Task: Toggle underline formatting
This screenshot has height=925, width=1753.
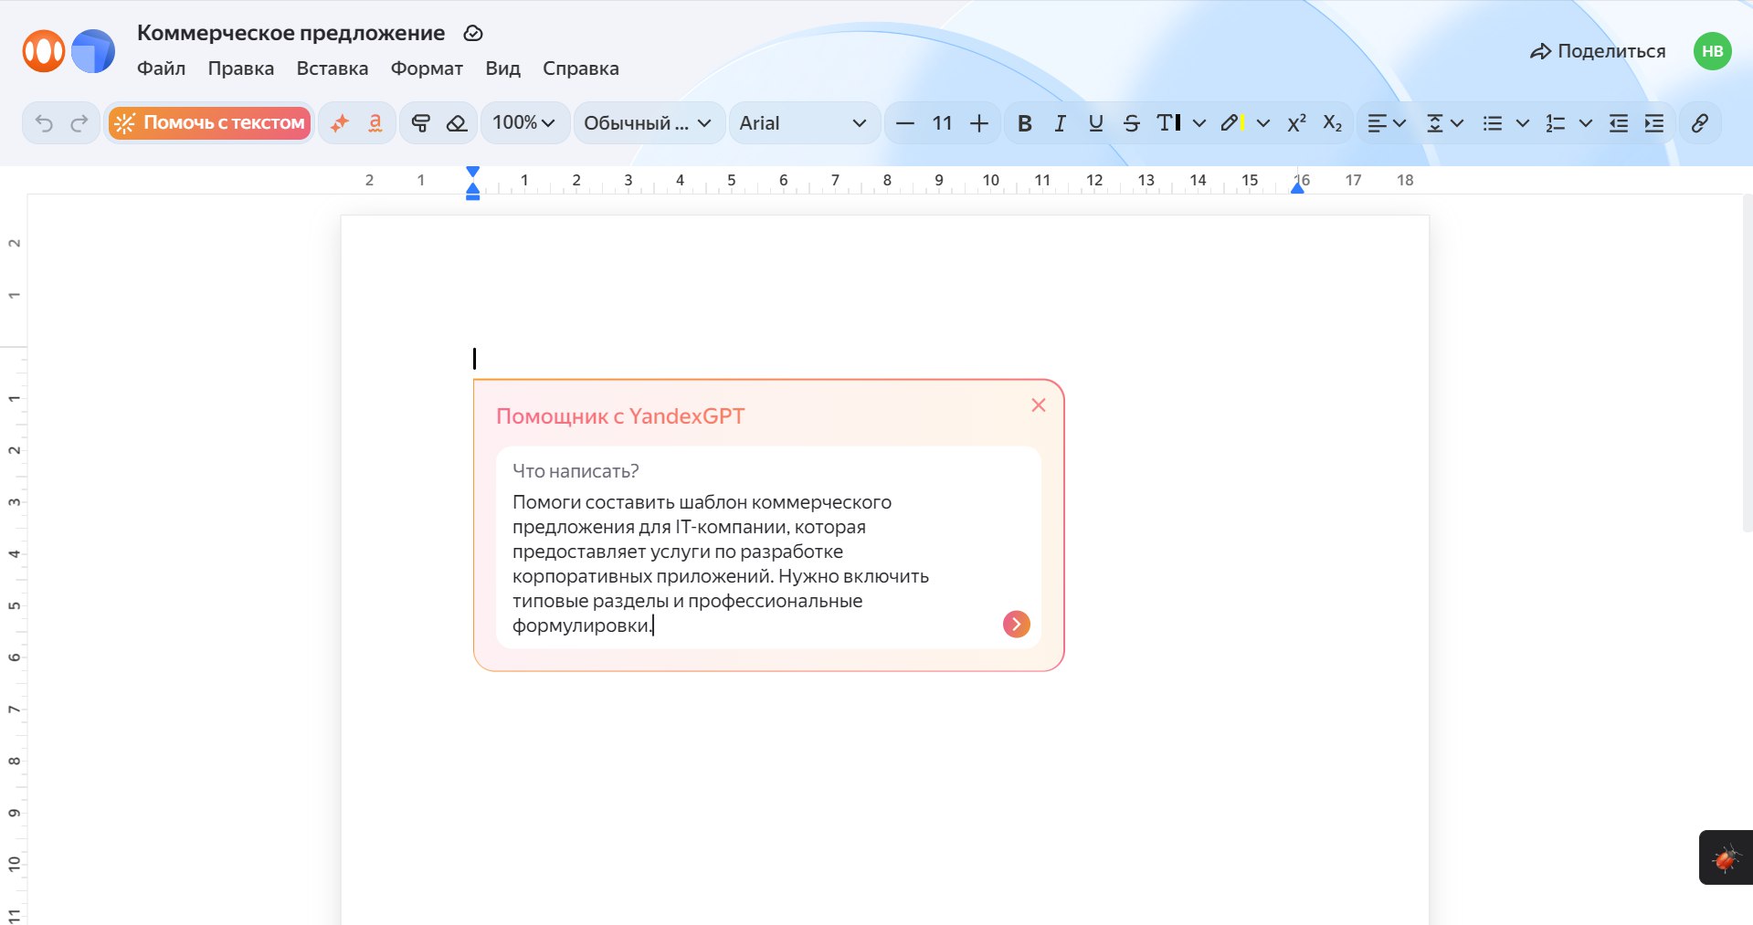Action: (x=1095, y=122)
